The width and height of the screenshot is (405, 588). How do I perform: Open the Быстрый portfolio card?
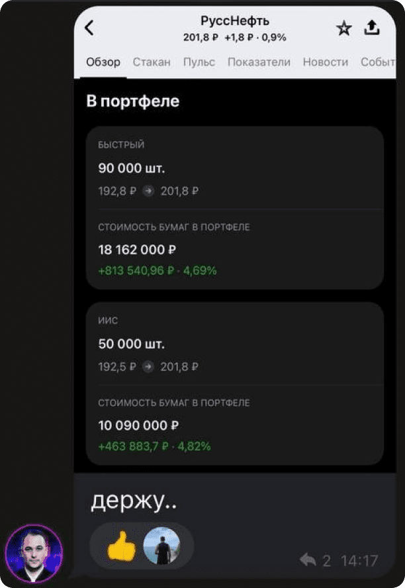coord(235,169)
